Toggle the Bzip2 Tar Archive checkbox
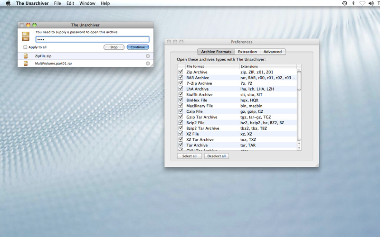 (180, 128)
